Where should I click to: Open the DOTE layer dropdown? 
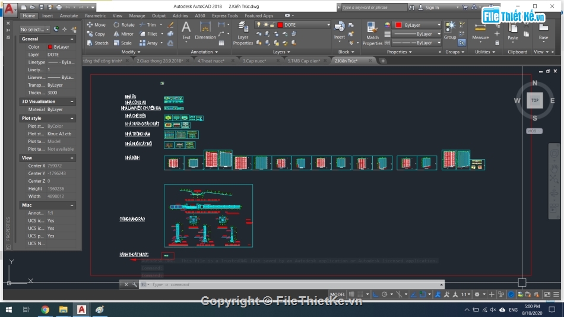(328, 25)
